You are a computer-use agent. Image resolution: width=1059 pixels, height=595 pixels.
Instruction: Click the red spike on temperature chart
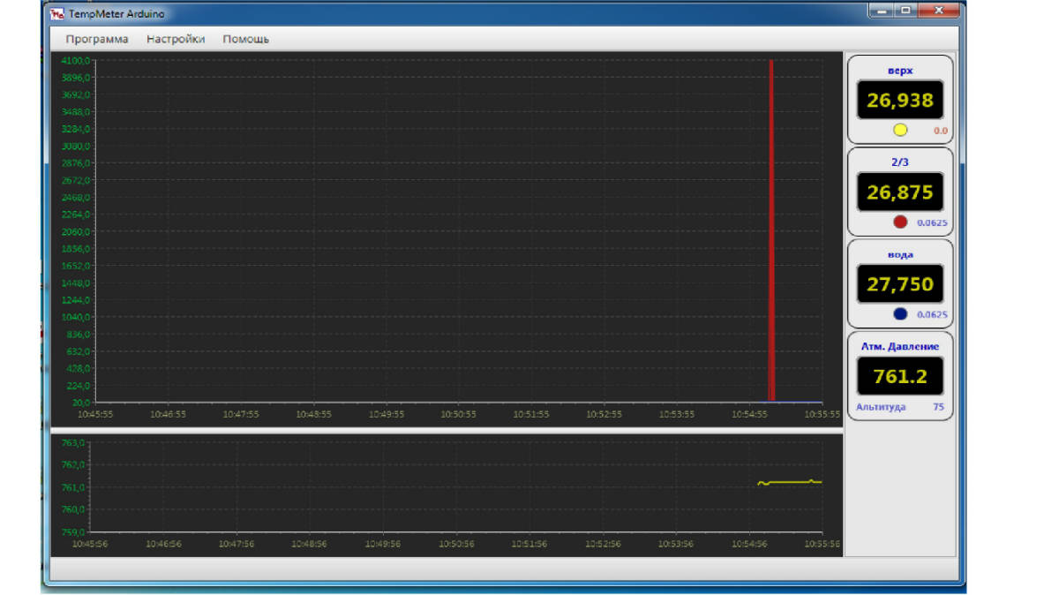[771, 230]
